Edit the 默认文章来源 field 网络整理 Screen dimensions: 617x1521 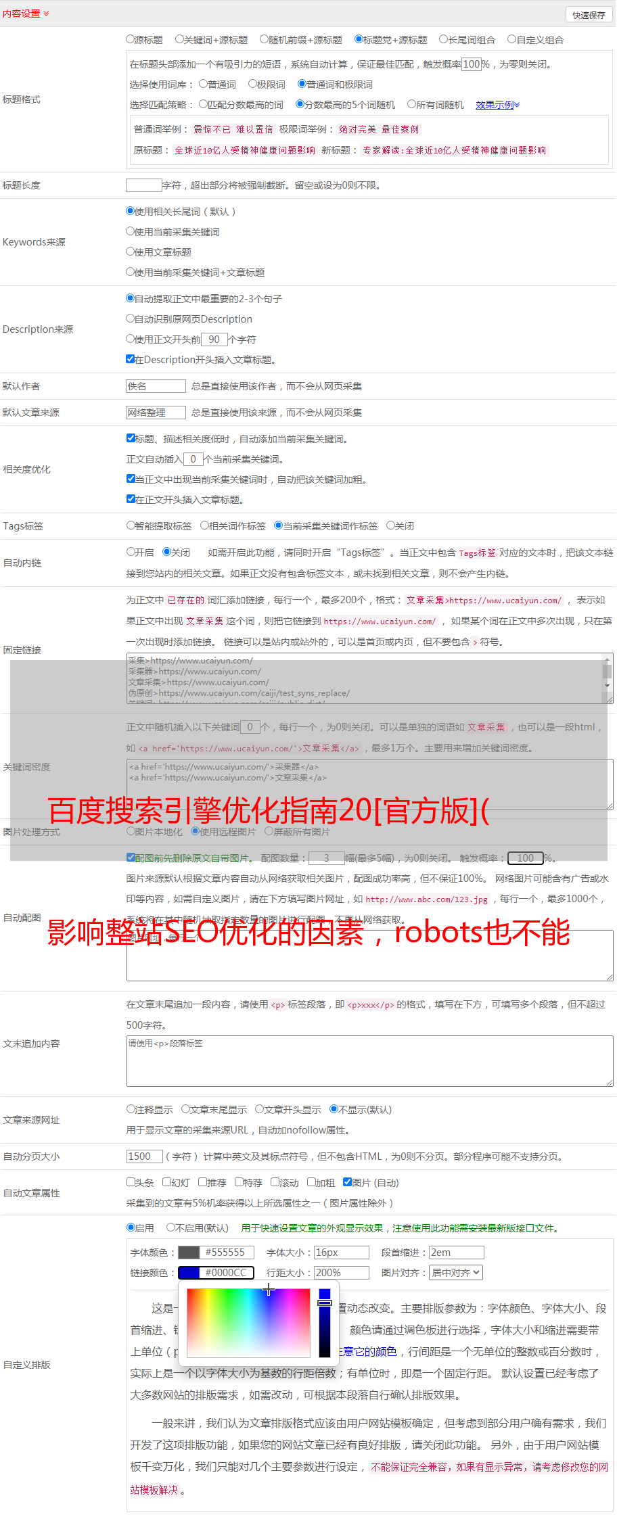156,413
